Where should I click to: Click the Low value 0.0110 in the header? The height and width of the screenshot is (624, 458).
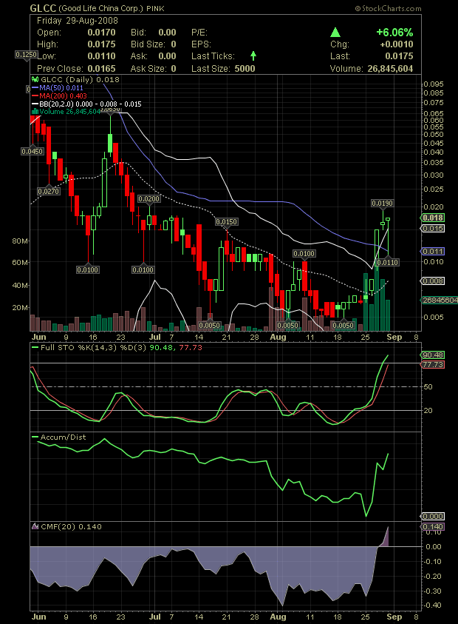pos(102,56)
